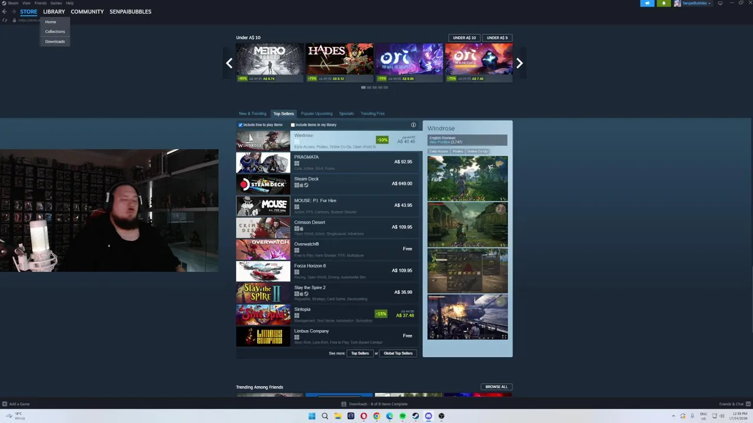753x423 pixels.
Task: Click the SenpaiBubbles profile avatar
Action: coord(677,3)
